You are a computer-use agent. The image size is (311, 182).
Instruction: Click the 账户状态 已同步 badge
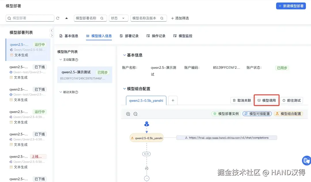pos(282,68)
